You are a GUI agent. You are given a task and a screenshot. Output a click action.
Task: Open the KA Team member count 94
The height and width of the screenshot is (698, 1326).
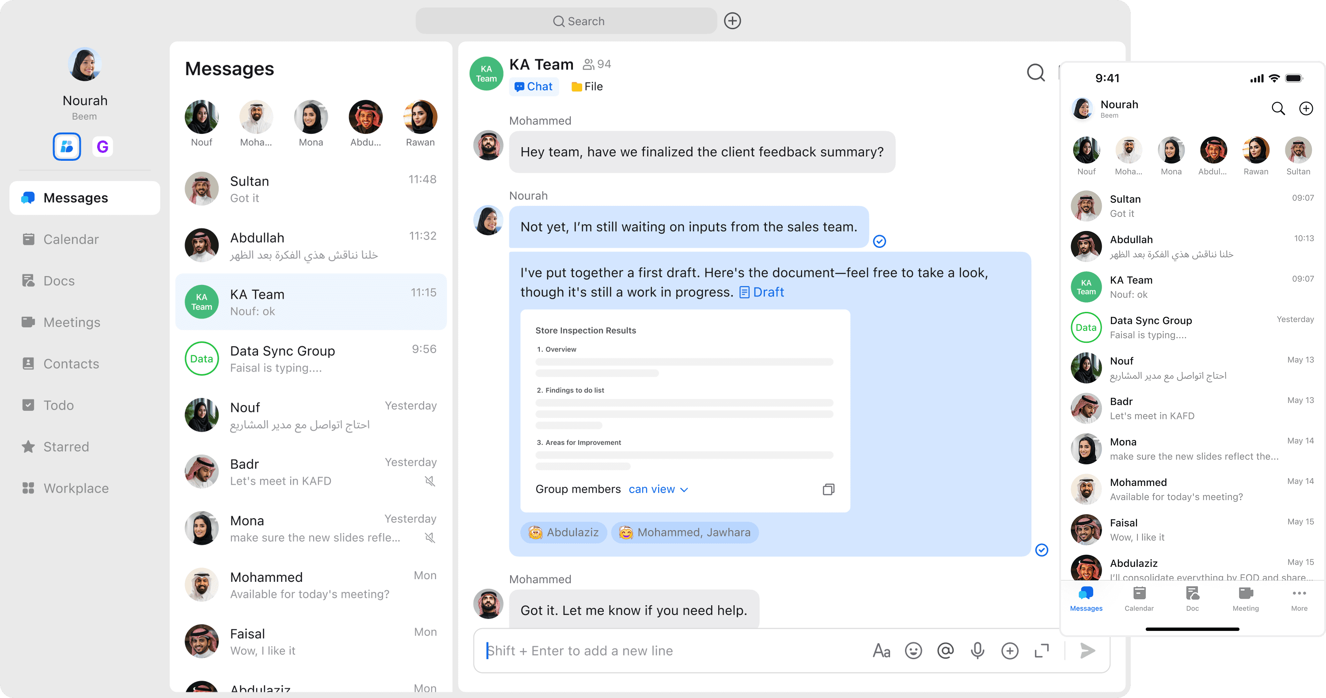click(x=597, y=64)
